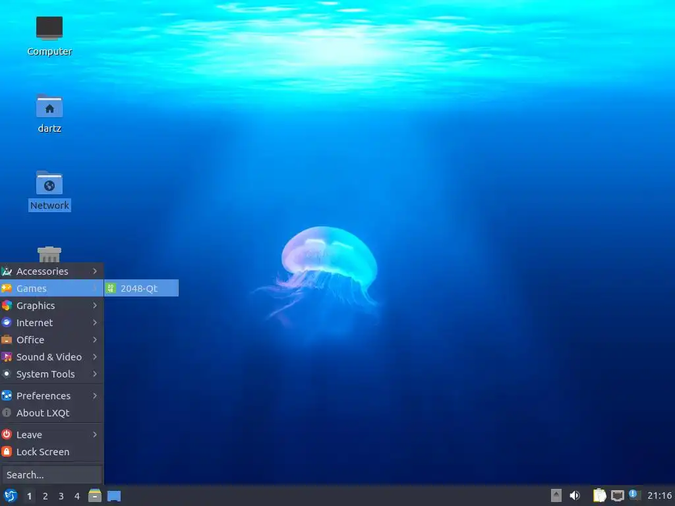Click the menu Search field
The width and height of the screenshot is (675, 506).
51,475
